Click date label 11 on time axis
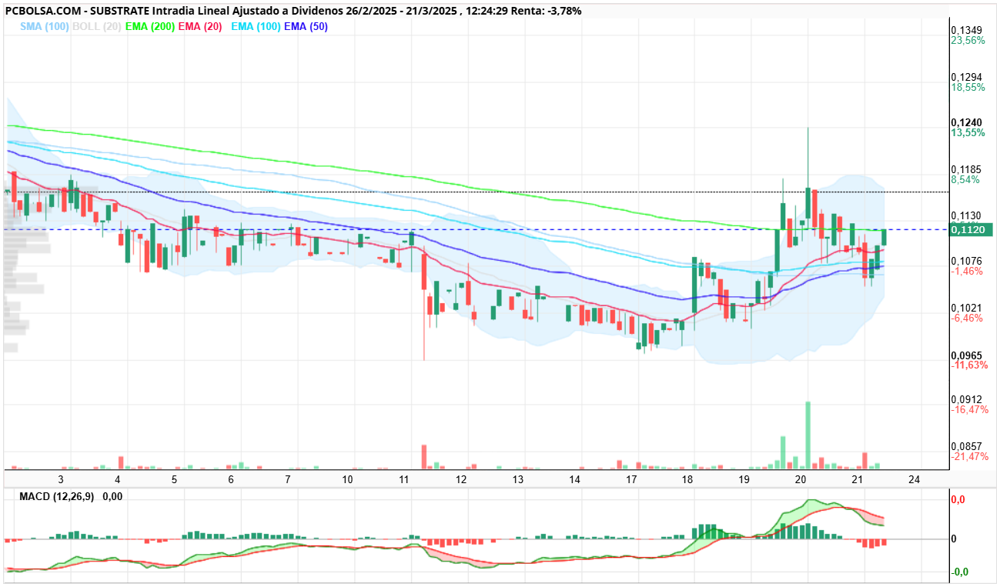This screenshot has width=1000, height=587. click(x=404, y=479)
